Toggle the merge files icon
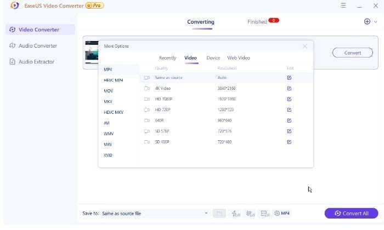The image size is (384, 230). (x=265, y=214)
